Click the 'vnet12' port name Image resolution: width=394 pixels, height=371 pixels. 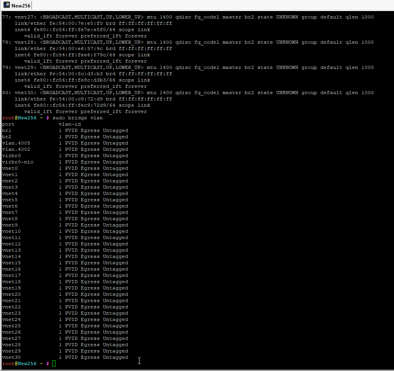pyautogui.click(x=11, y=244)
